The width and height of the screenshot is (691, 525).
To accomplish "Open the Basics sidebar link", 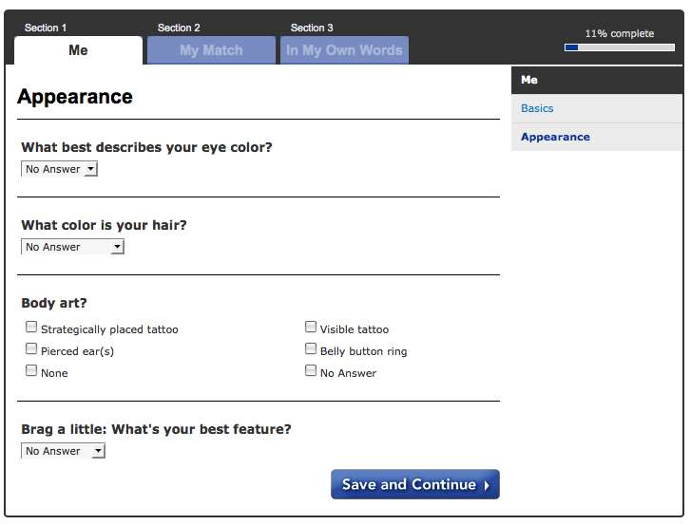I will 537,108.
